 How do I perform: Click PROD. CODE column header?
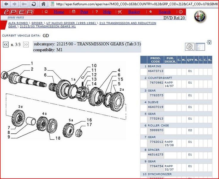click(155, 60)
